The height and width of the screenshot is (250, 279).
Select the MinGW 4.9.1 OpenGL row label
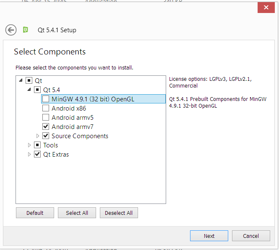93,99
